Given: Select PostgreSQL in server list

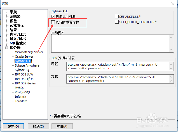Looking at the screenshot, I should (x=23, y=92).
